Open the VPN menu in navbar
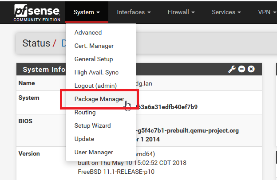Viewport: 277px width, 180px height. coord(267,12)
